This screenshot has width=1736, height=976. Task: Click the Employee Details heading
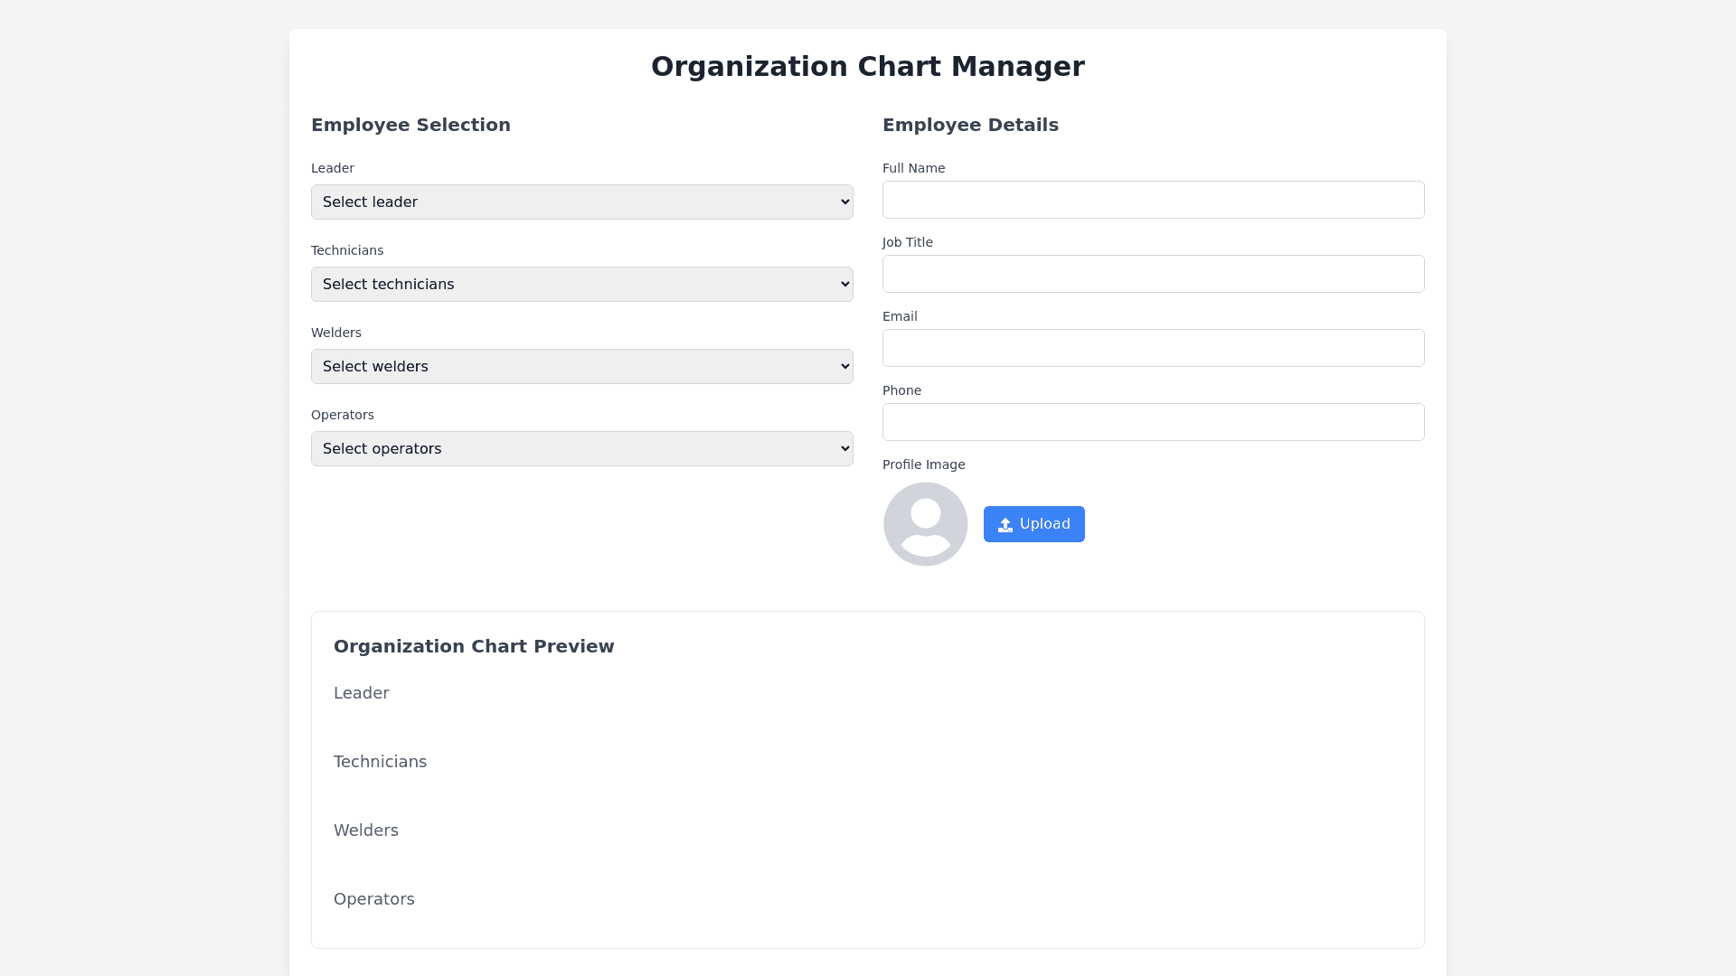(970, 126)
